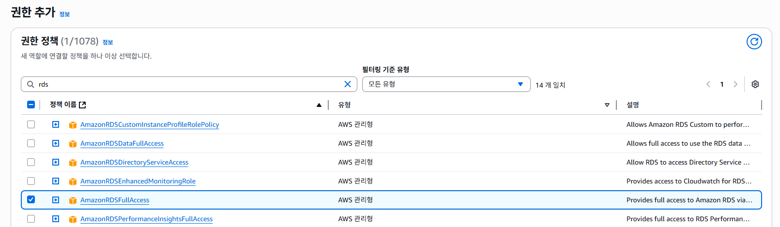Click into the policy search field
Screen dimensions: 780x227
click(x=189, y=84)
